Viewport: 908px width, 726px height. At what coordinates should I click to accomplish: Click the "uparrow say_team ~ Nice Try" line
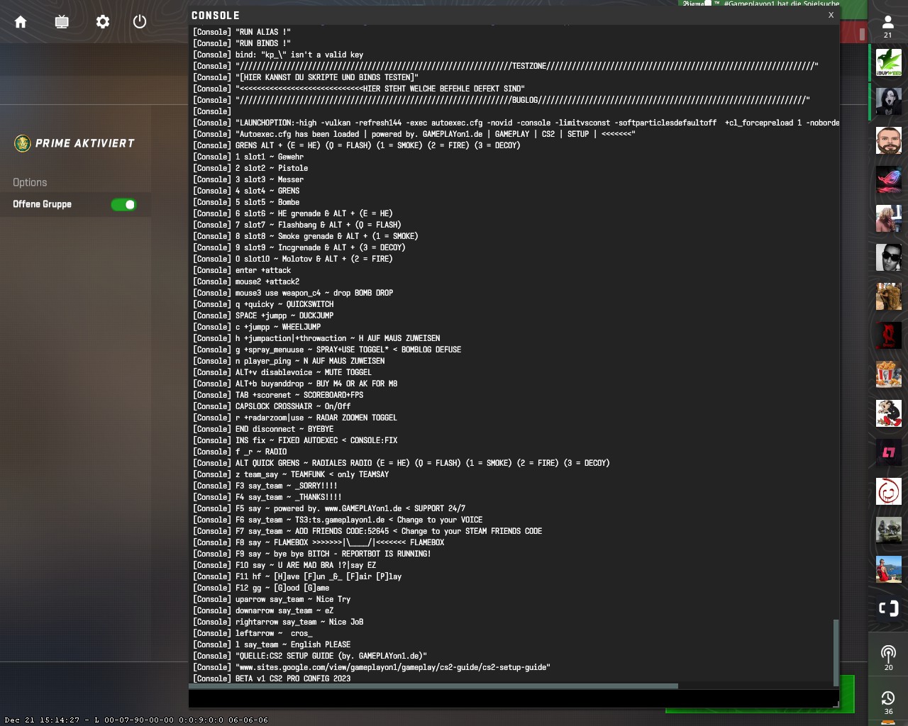[272, 599]
